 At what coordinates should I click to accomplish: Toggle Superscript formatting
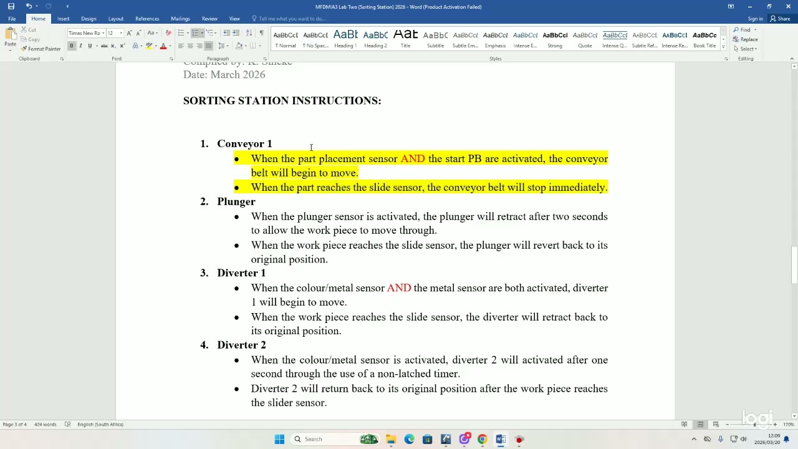tap(122, 46)
